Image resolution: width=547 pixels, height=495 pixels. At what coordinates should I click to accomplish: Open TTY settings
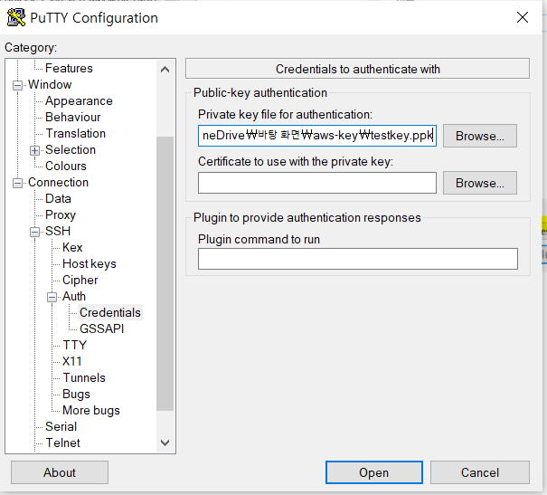74,346
